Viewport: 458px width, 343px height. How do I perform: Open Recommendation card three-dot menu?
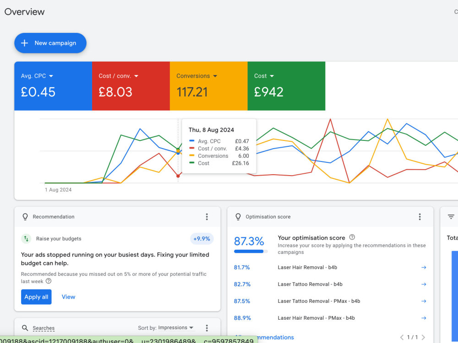[x=207, y=217]
